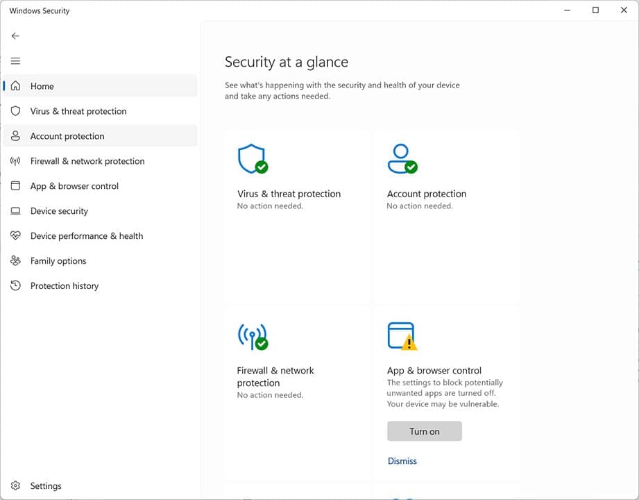Viewport: 639px width, 500px height.
Task: Click the 'Windows Security' window title
Action: pos(40,10)
